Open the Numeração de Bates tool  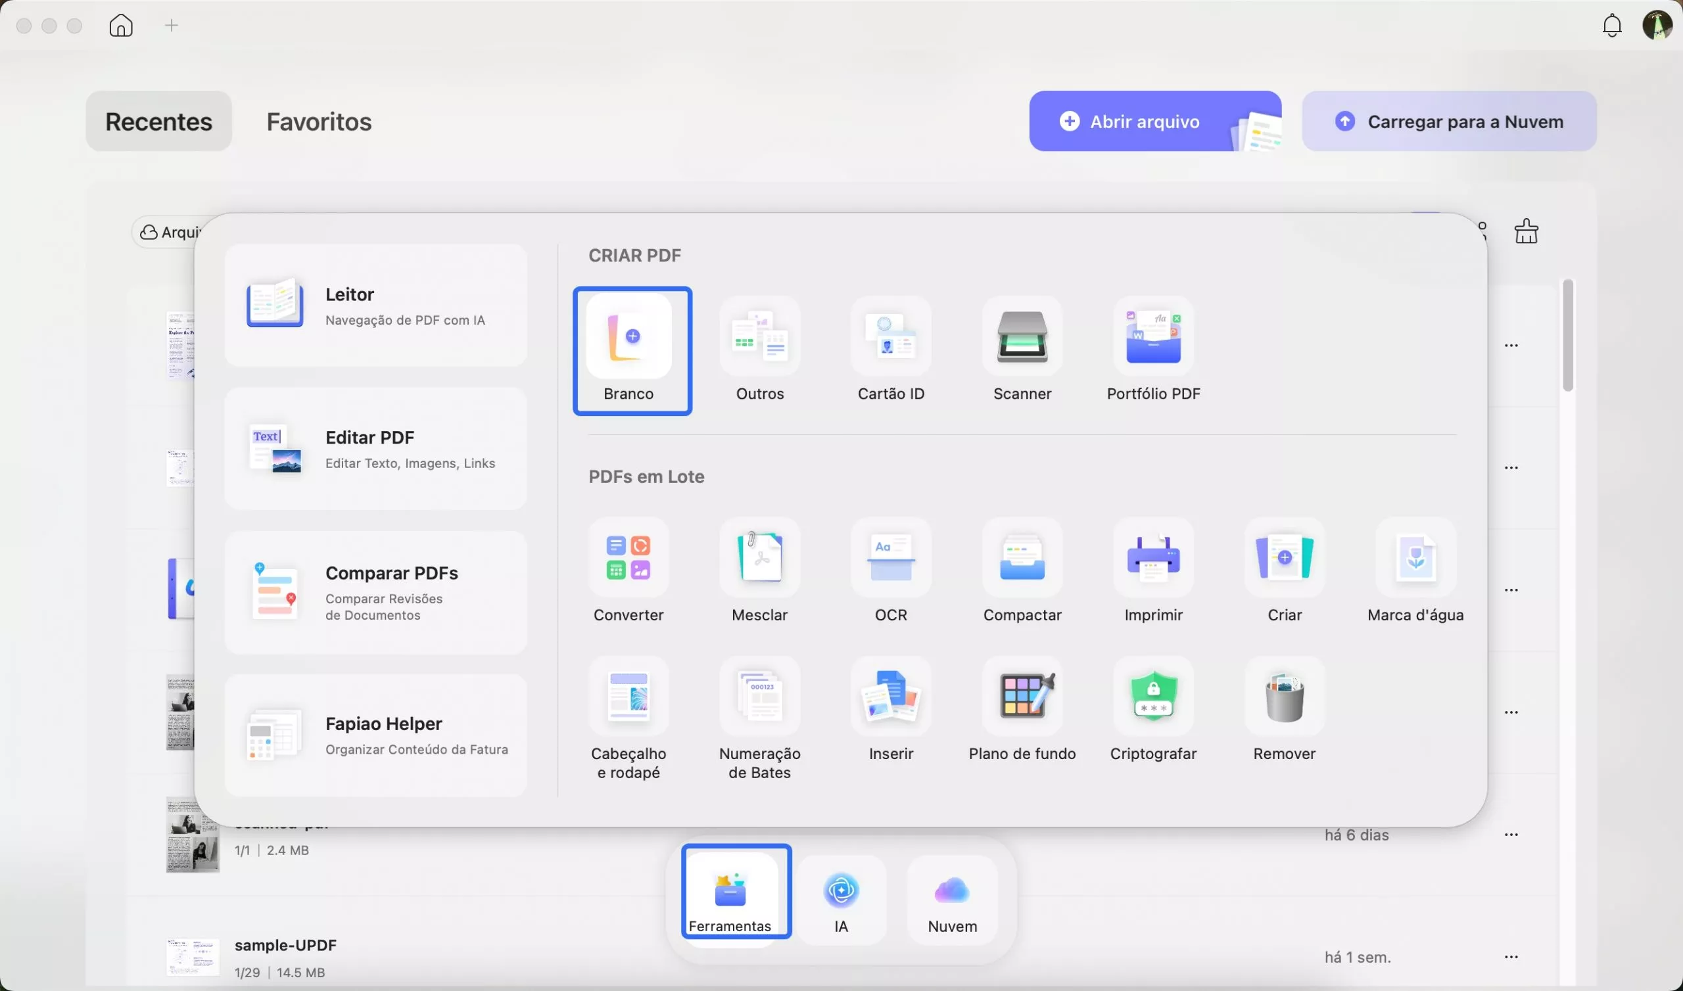759,697
